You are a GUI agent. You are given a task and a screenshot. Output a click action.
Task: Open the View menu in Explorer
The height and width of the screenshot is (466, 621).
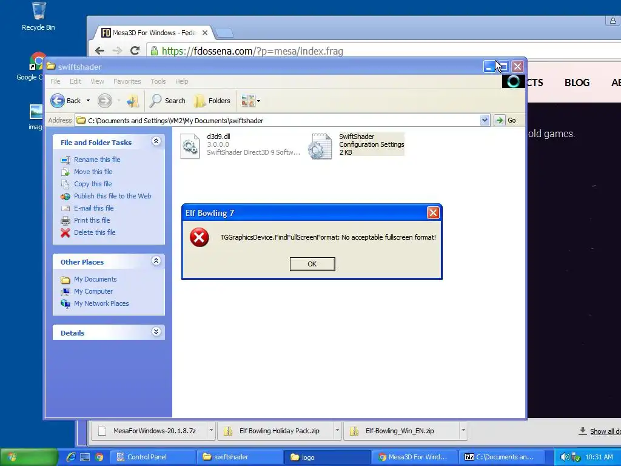[x=97, y=81]
